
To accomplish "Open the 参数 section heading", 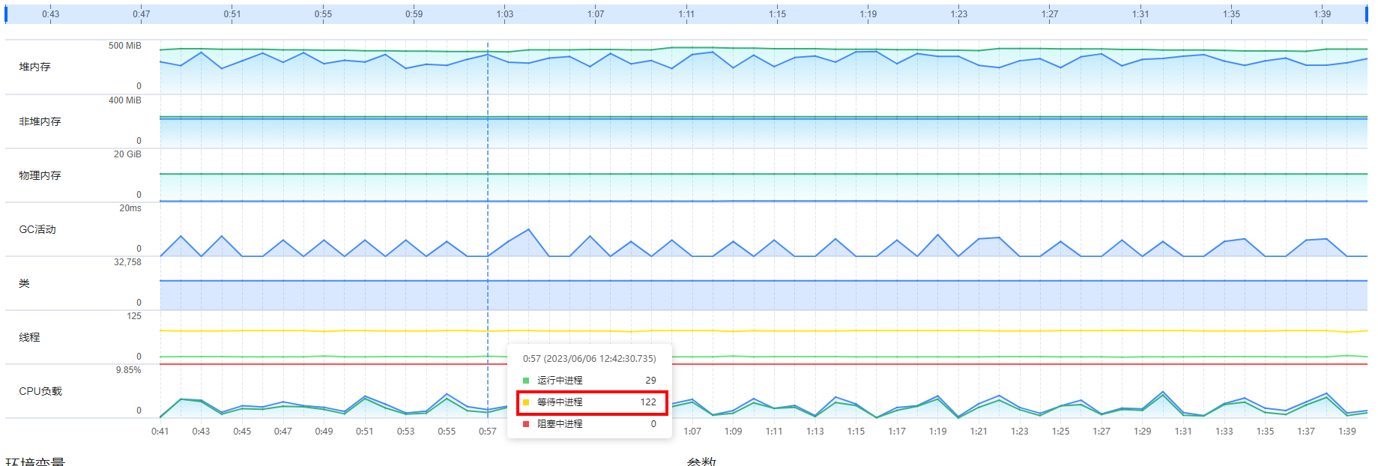I will click(x=701, y=462).
